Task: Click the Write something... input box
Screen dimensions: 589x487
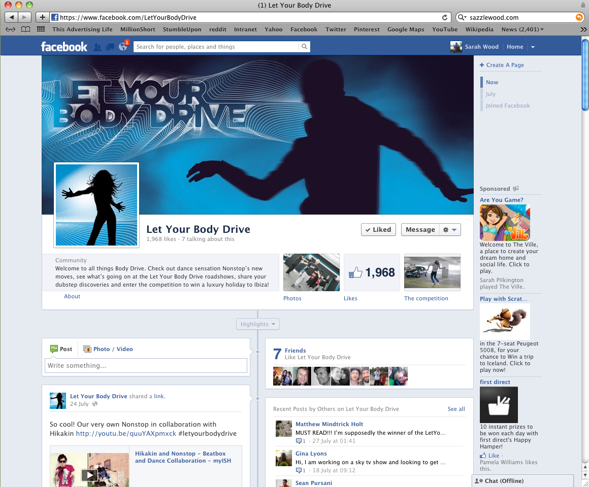Action: 146,365
